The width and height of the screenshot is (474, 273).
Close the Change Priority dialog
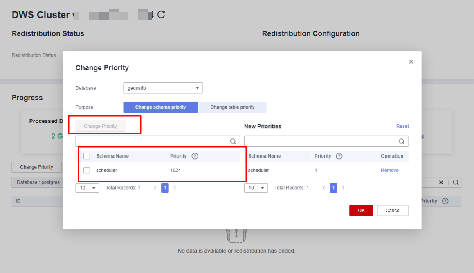click(x=411, y=62)
